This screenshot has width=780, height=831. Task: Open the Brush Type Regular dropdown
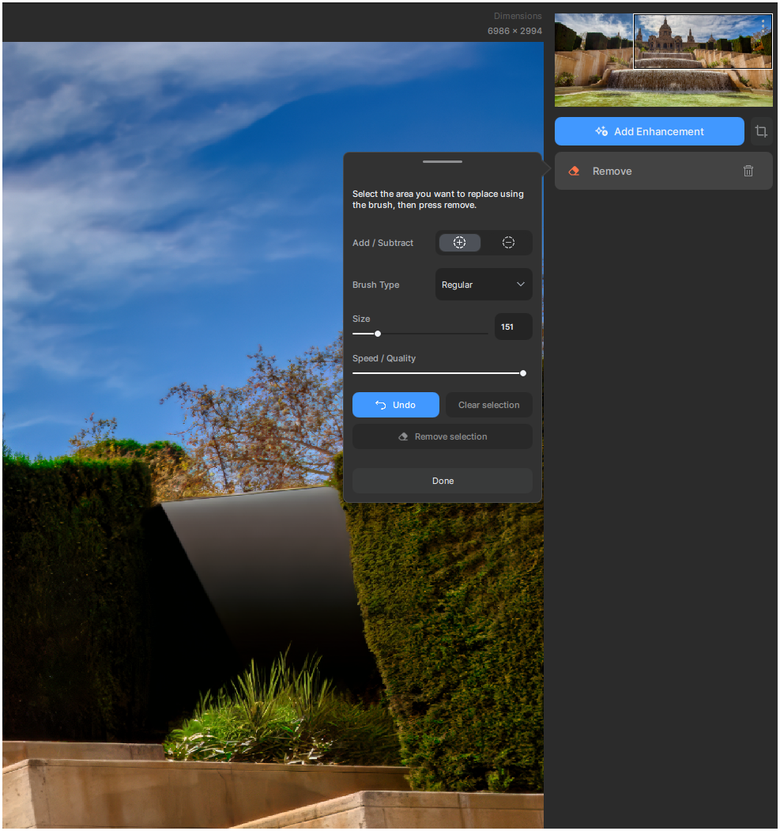[x=484, y=285]
